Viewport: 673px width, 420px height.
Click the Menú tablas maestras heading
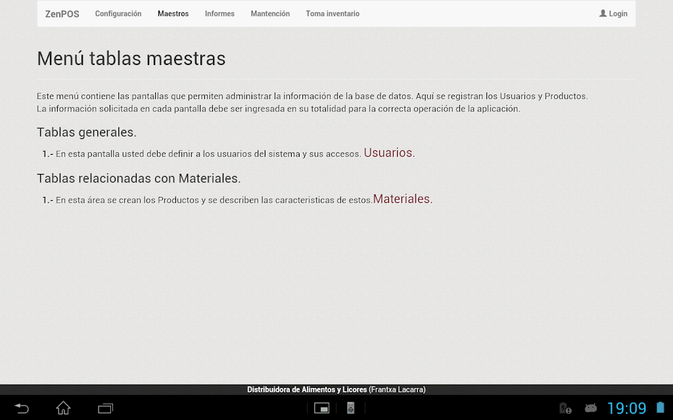pyautogui.click(x=131, y=58)
